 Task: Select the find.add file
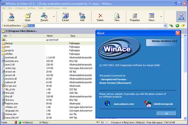click(48, 93)
